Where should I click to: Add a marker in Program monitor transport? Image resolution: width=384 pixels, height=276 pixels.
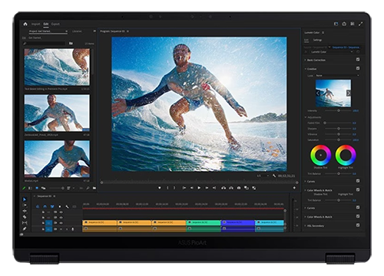point(160,188)
